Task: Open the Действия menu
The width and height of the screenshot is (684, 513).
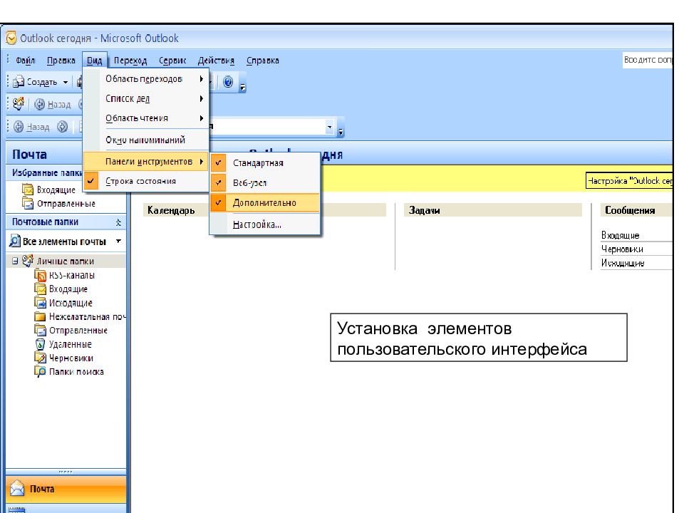Action: (216, 60)
